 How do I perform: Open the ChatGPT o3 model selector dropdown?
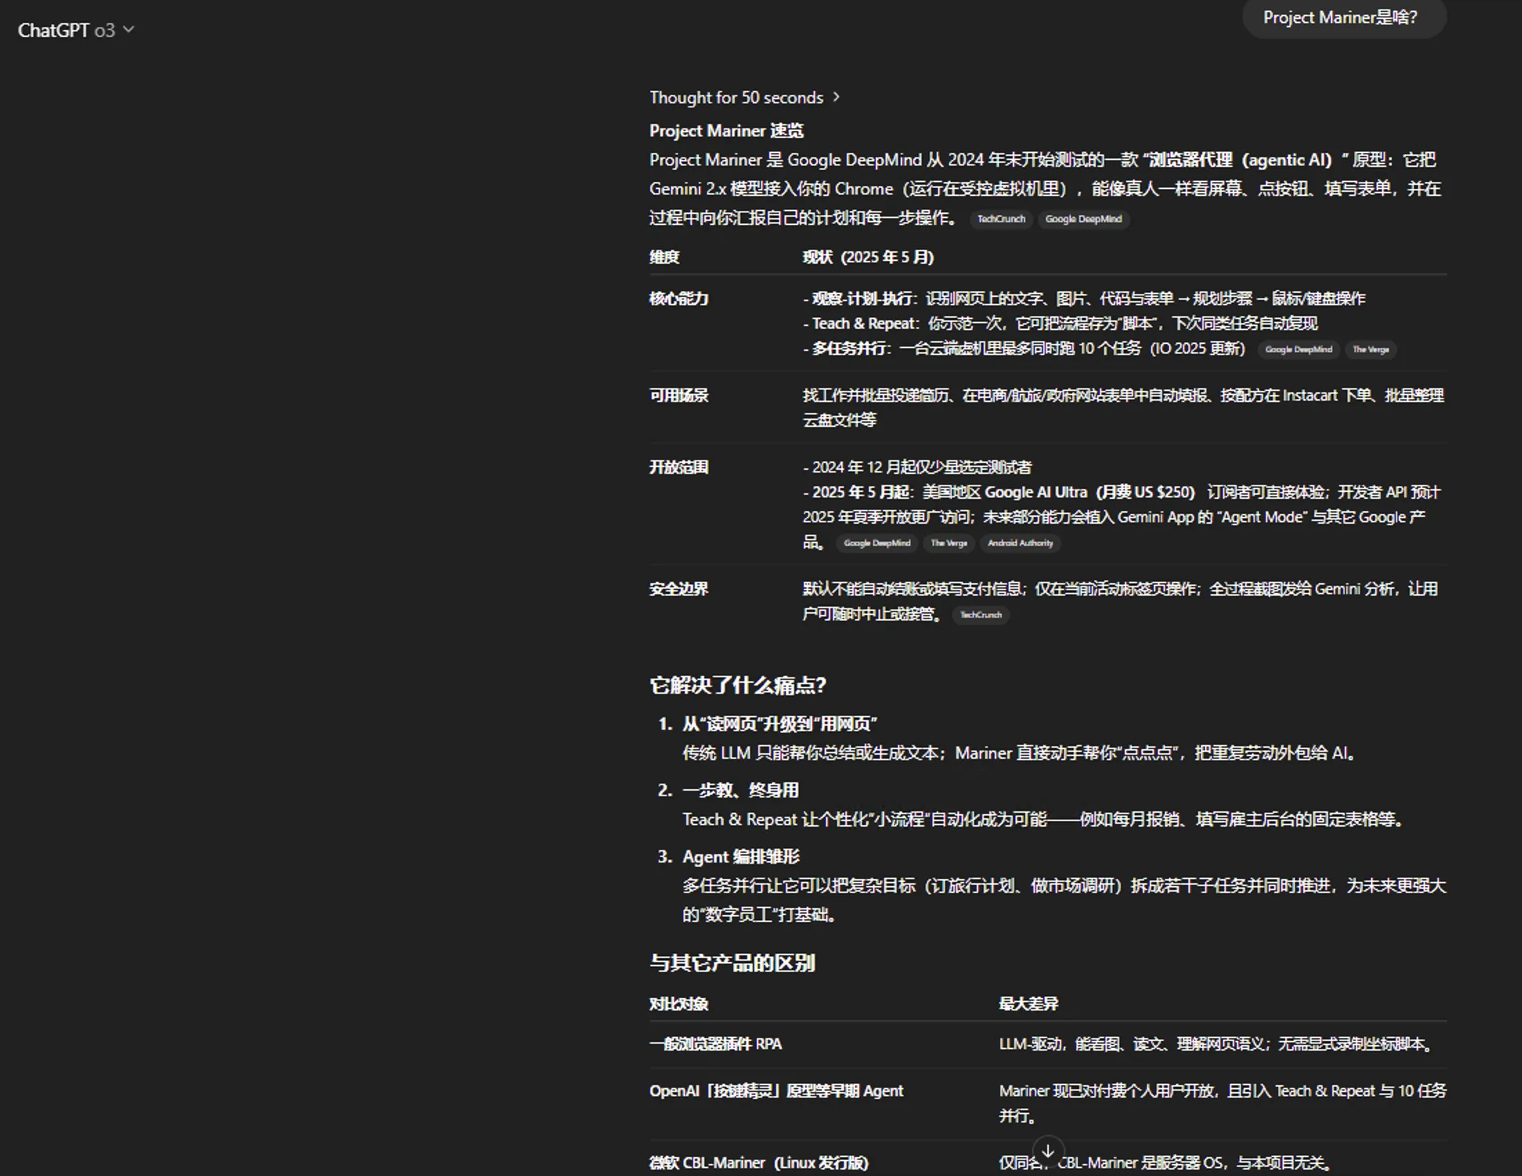coord(75,30)
